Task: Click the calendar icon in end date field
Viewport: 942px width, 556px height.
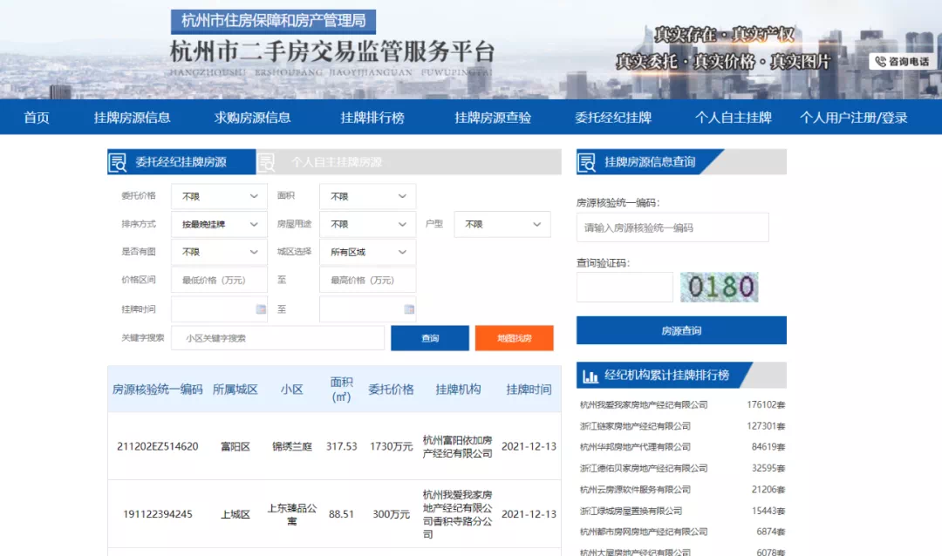Action: coord(409,309)
